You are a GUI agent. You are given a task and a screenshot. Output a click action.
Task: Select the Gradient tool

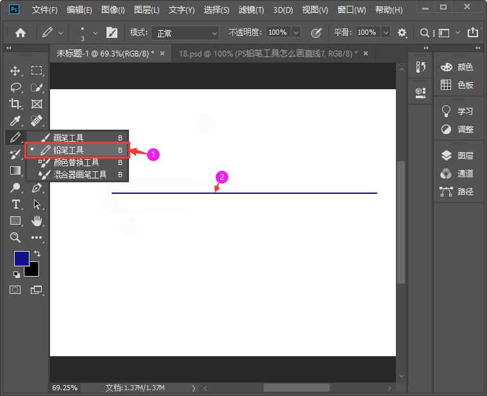tap(15, 171)
